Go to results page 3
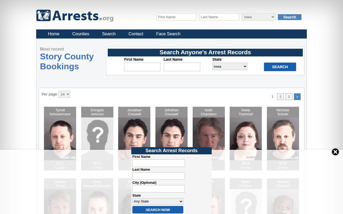The height and width of the screenshot is (214, 343). click(x=289, y=97)
